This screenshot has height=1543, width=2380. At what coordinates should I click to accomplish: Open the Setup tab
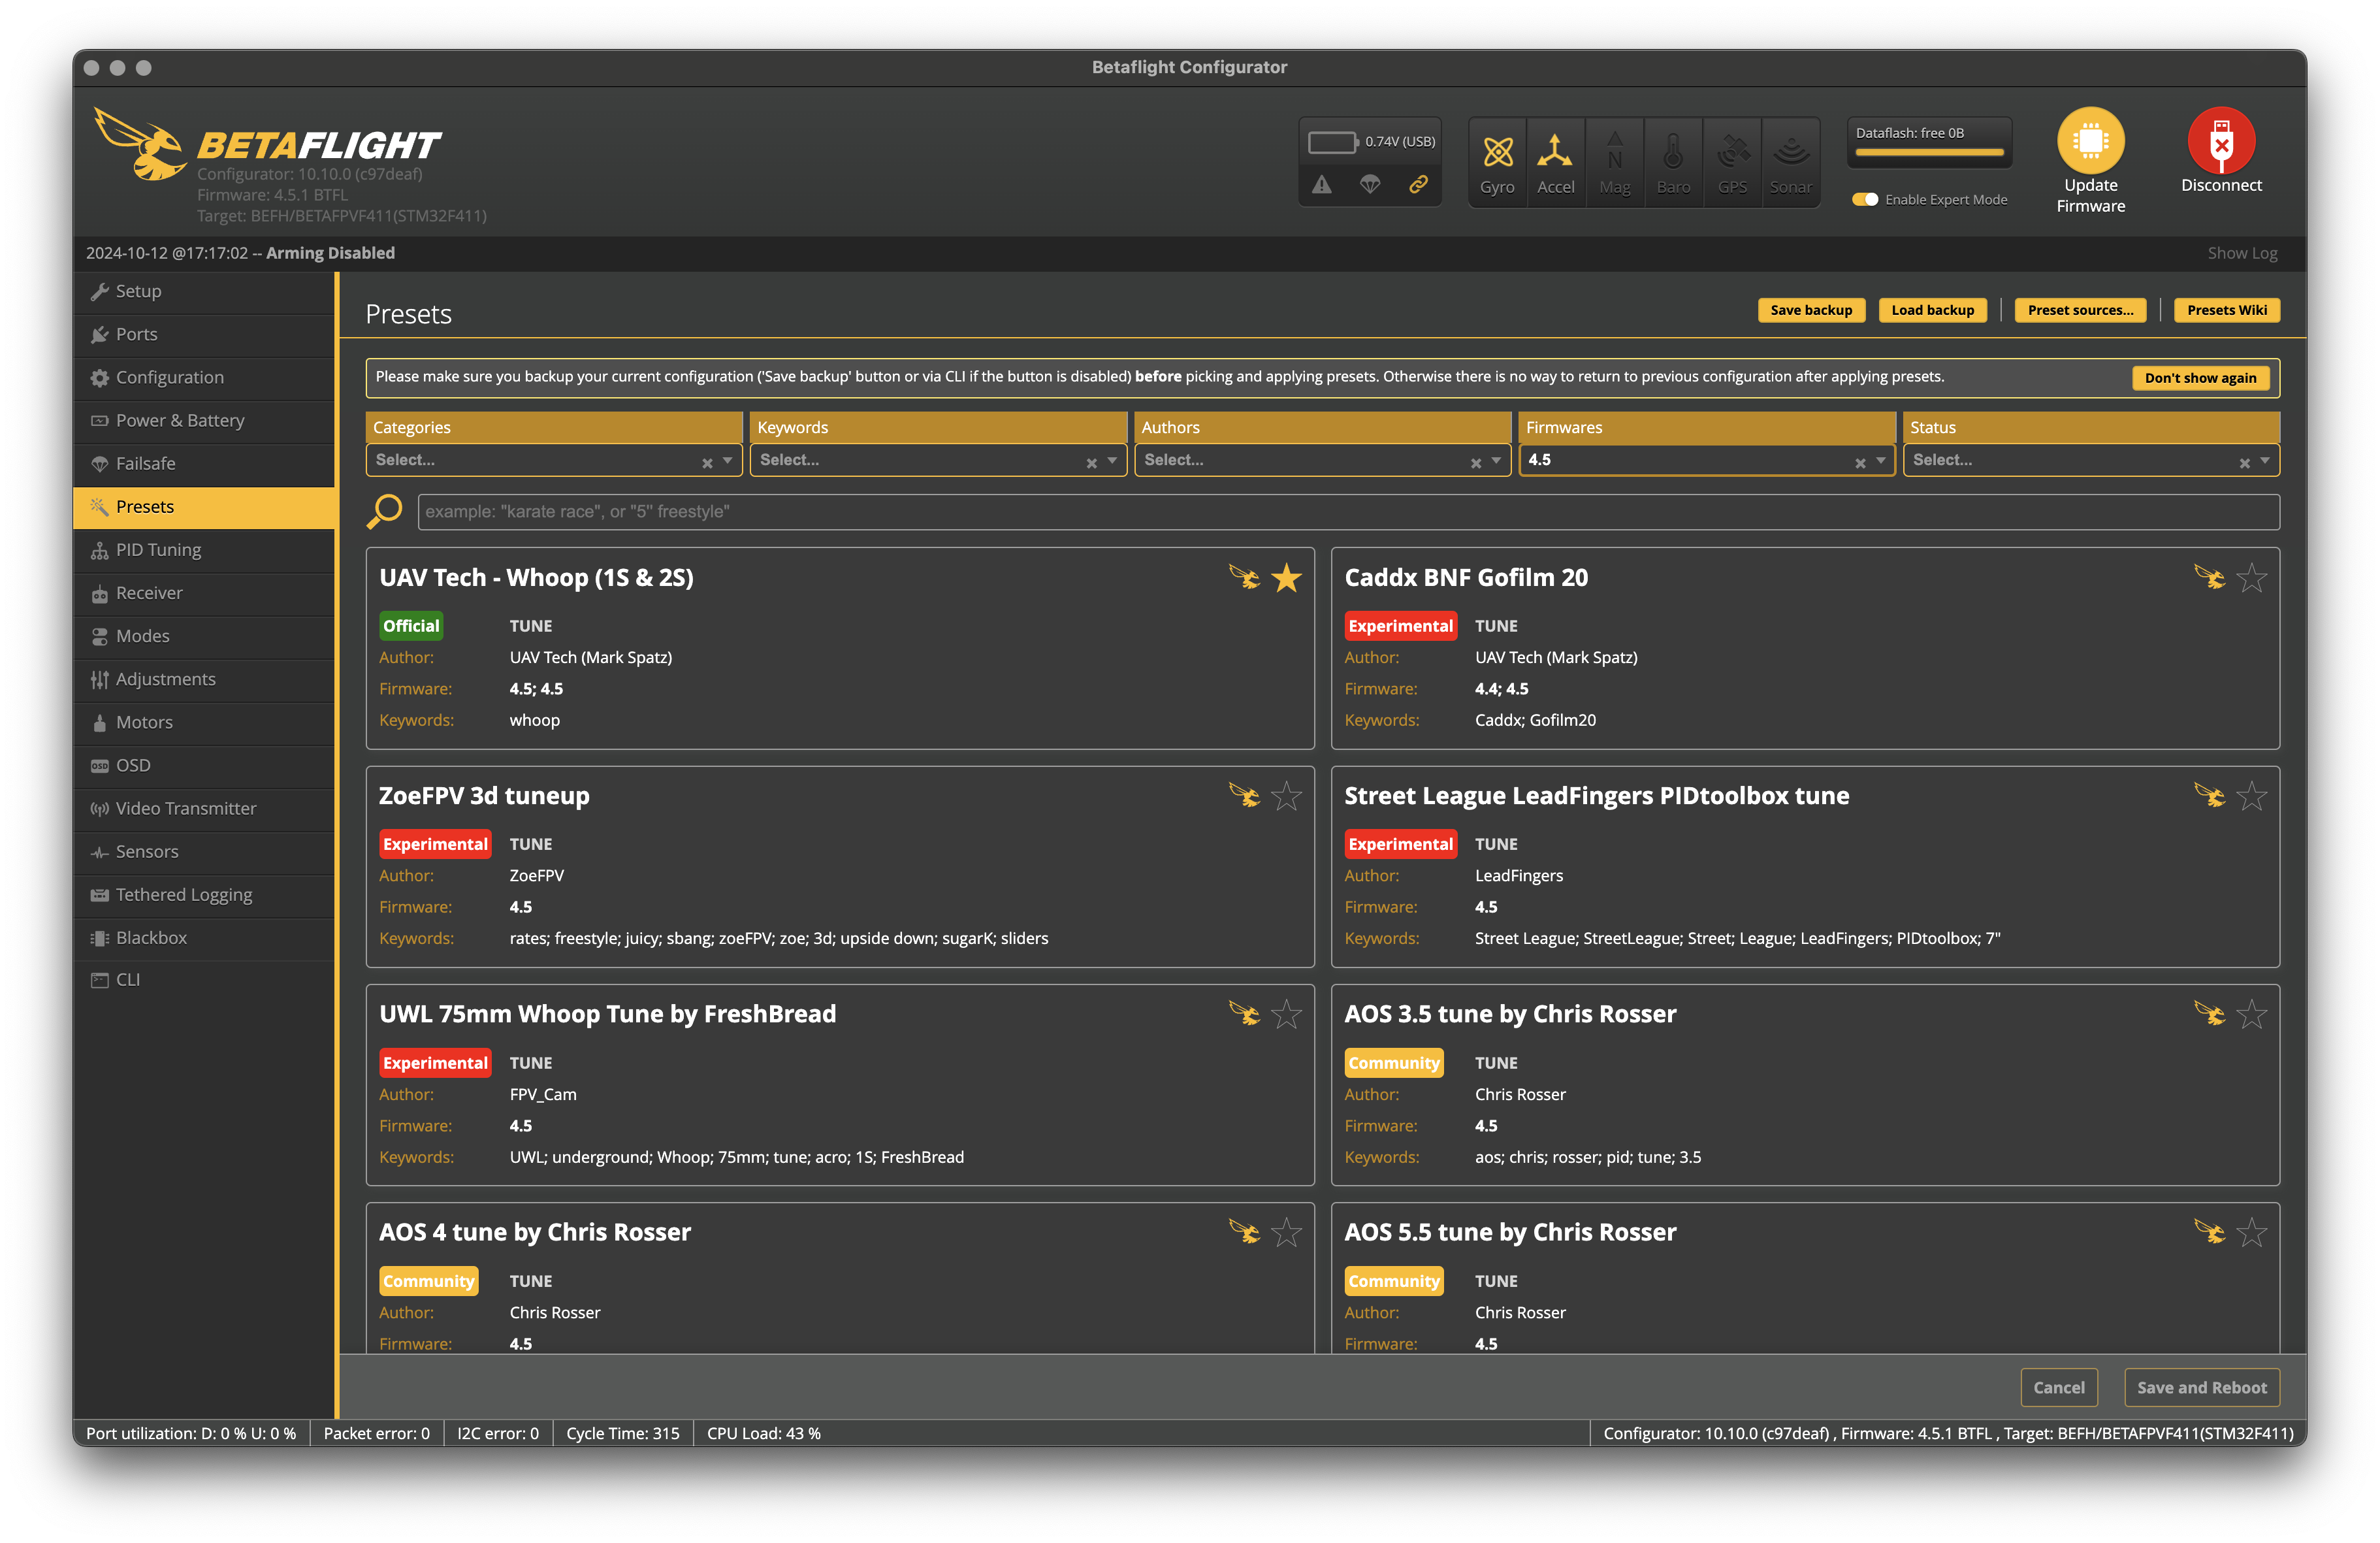click(x=204, y=291)
